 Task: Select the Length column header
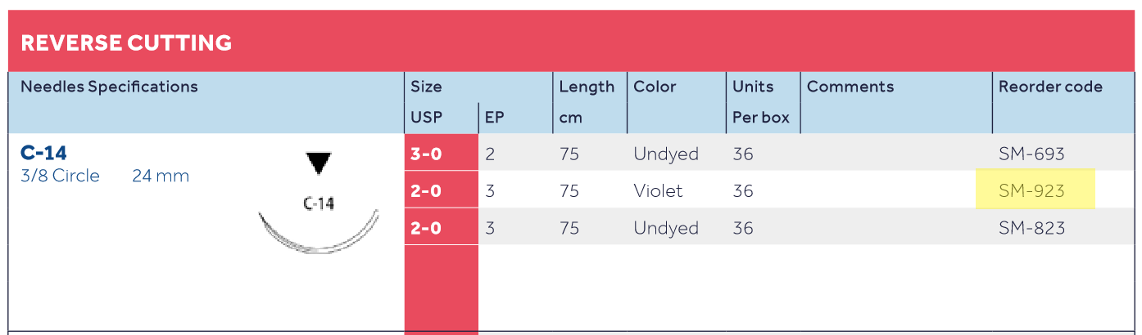tap(587, 87)
